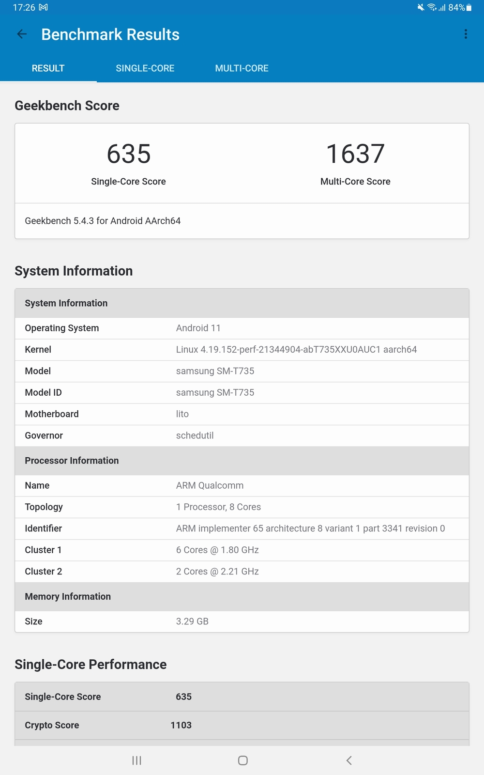The height and width of the screenshot is (775, 484).
Task: Select the RESULT tab
Action: (x=48, y=68)
